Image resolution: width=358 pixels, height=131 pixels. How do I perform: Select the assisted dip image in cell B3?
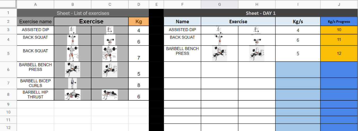[72, 30]
